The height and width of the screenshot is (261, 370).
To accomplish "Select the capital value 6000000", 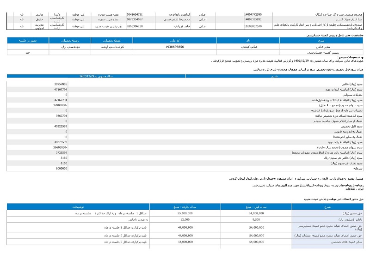I will pos(62,168).
